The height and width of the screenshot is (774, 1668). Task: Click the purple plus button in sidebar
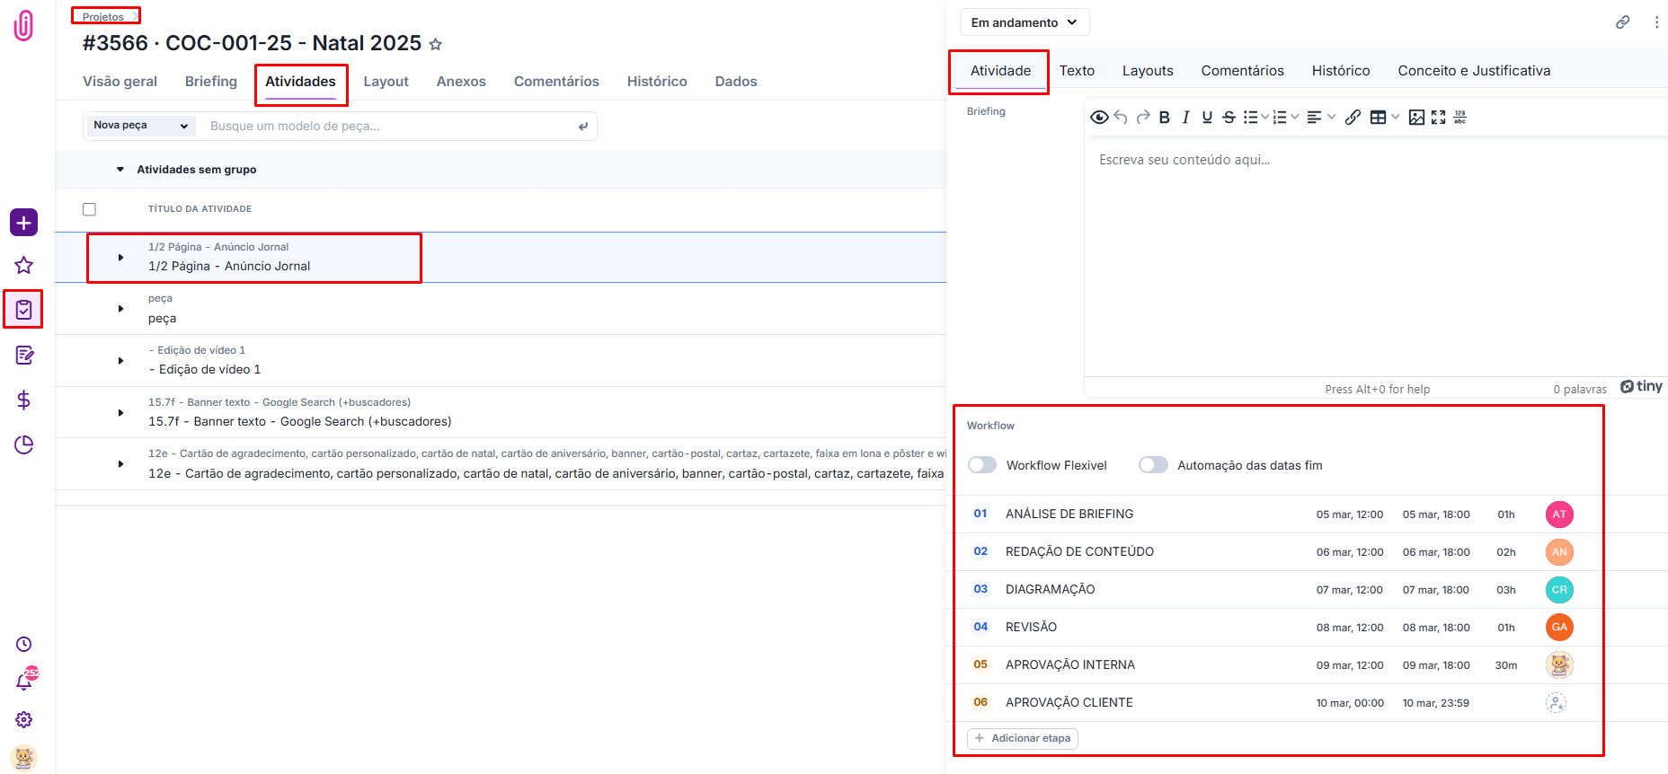23,223
